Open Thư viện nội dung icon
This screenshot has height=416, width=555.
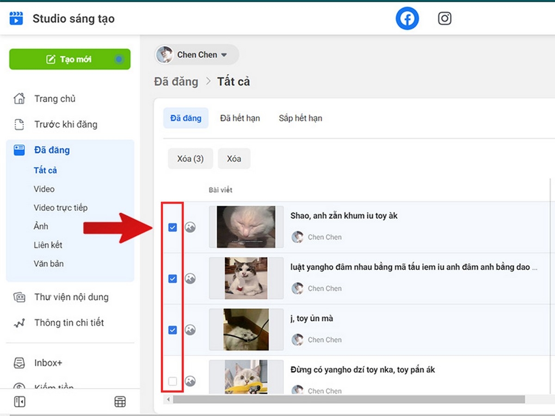tap(19, 297)
